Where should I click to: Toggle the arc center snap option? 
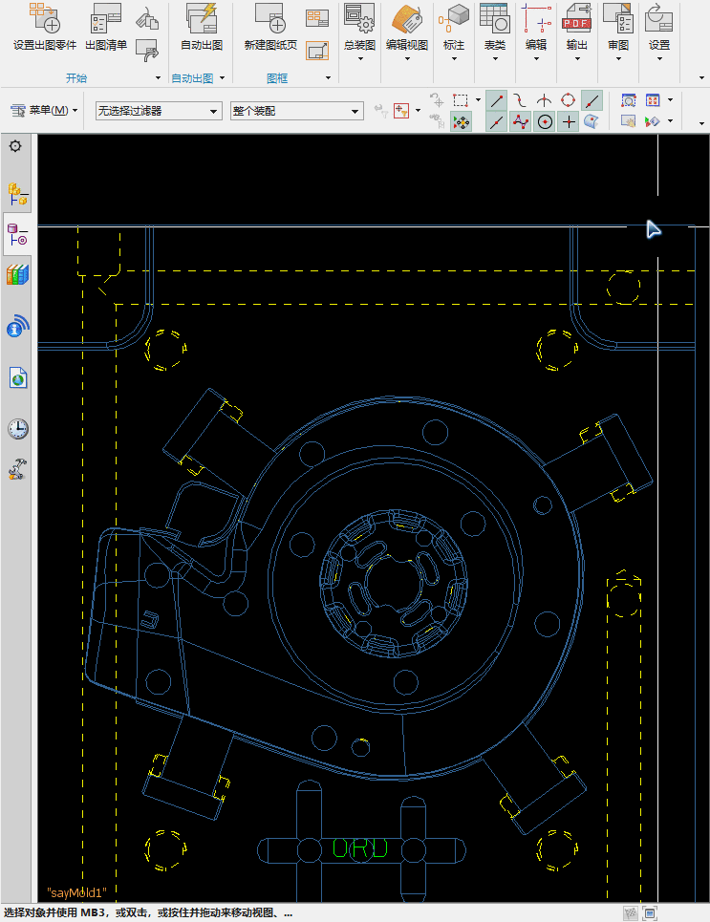click(x=545, y=121)
